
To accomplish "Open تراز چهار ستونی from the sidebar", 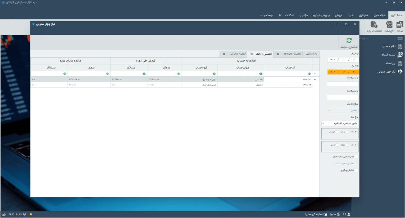I will coord(390,72).
